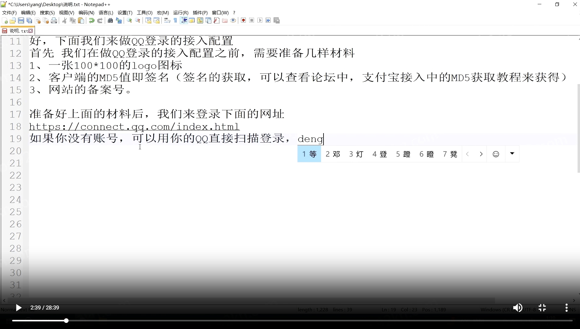This screenshot has width=580, height=329.
Task: Toggle synchronize horizontal scrolling
Action: [x=157, y=20]
